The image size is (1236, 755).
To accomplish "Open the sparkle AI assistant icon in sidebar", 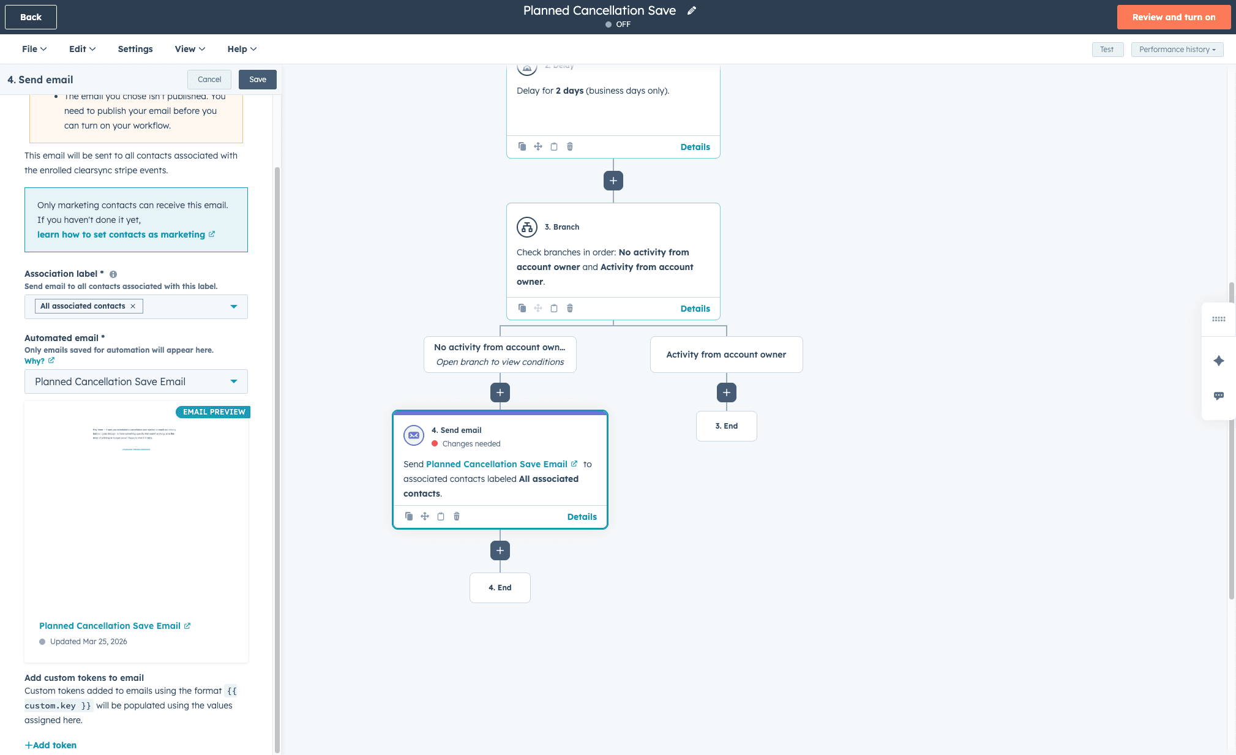I will pyautogui.click(x=1218, y=361).
